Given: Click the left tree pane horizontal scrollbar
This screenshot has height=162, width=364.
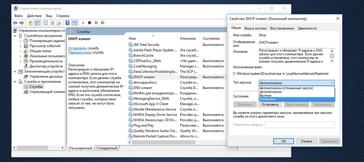Looking at the screenshot, I should coord(39,148).
